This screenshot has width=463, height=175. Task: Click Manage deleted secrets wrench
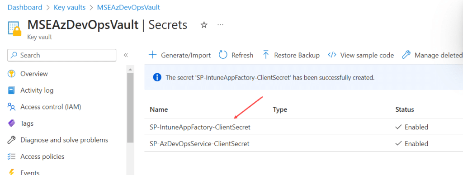coord(406,55)
